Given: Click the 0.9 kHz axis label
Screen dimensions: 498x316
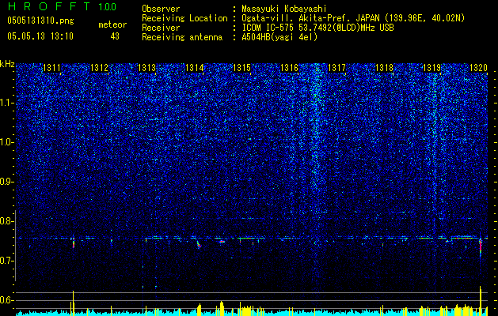Looking at the screenshot, I should [x=7, y=182].
